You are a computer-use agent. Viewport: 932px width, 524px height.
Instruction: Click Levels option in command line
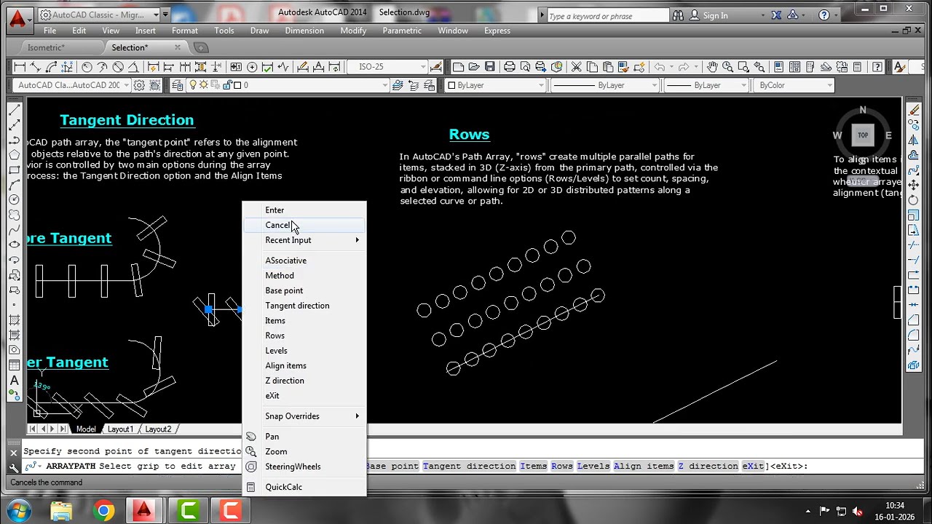(x=593, y=467)
